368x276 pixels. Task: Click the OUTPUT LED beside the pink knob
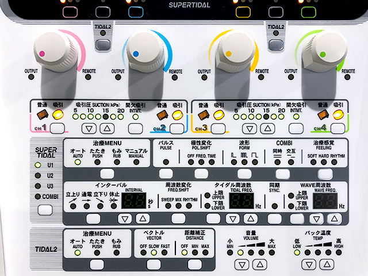pyautogui.click(x=31, y=77)
